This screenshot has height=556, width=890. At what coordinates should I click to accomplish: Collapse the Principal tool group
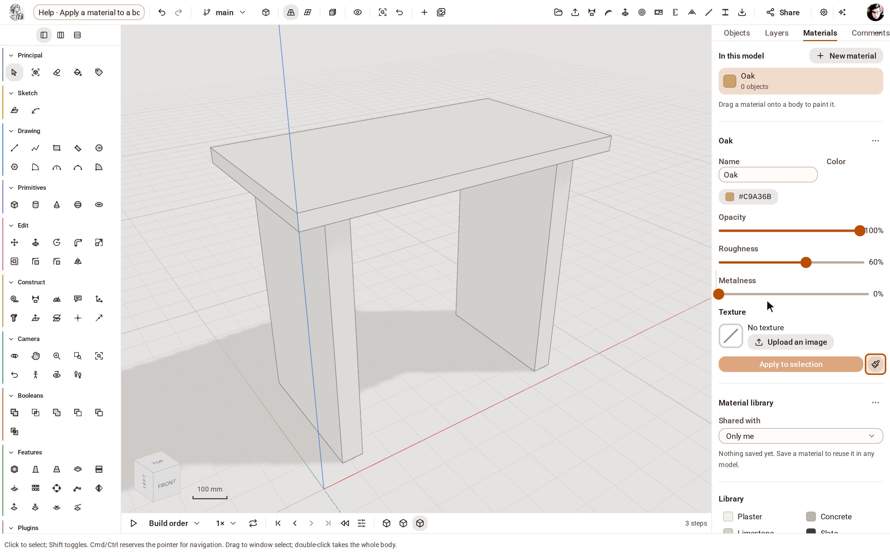(11, 55)
